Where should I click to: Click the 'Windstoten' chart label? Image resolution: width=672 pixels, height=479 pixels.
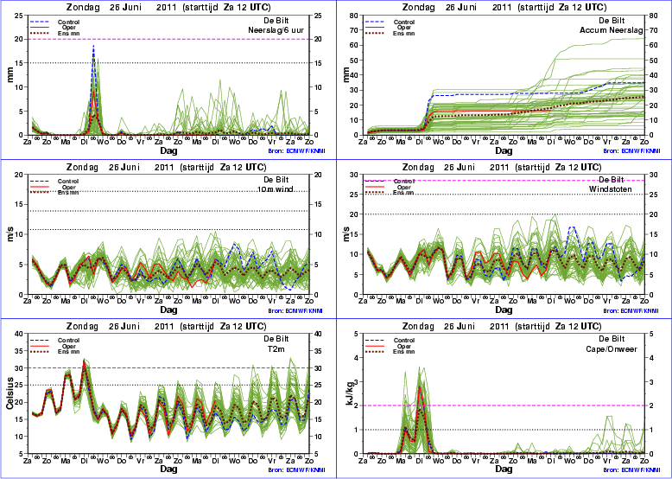pos(609,189)
